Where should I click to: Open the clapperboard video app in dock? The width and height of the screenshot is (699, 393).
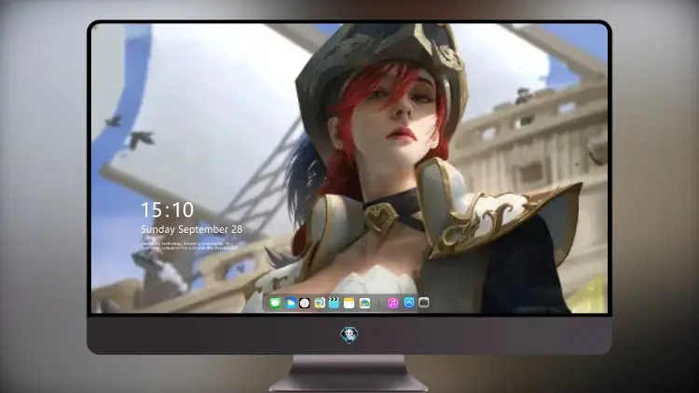coord(334,304)
